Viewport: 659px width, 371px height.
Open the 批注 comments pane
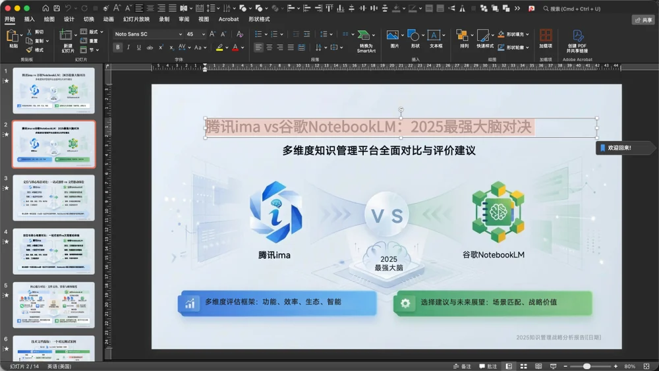(488, 366)
